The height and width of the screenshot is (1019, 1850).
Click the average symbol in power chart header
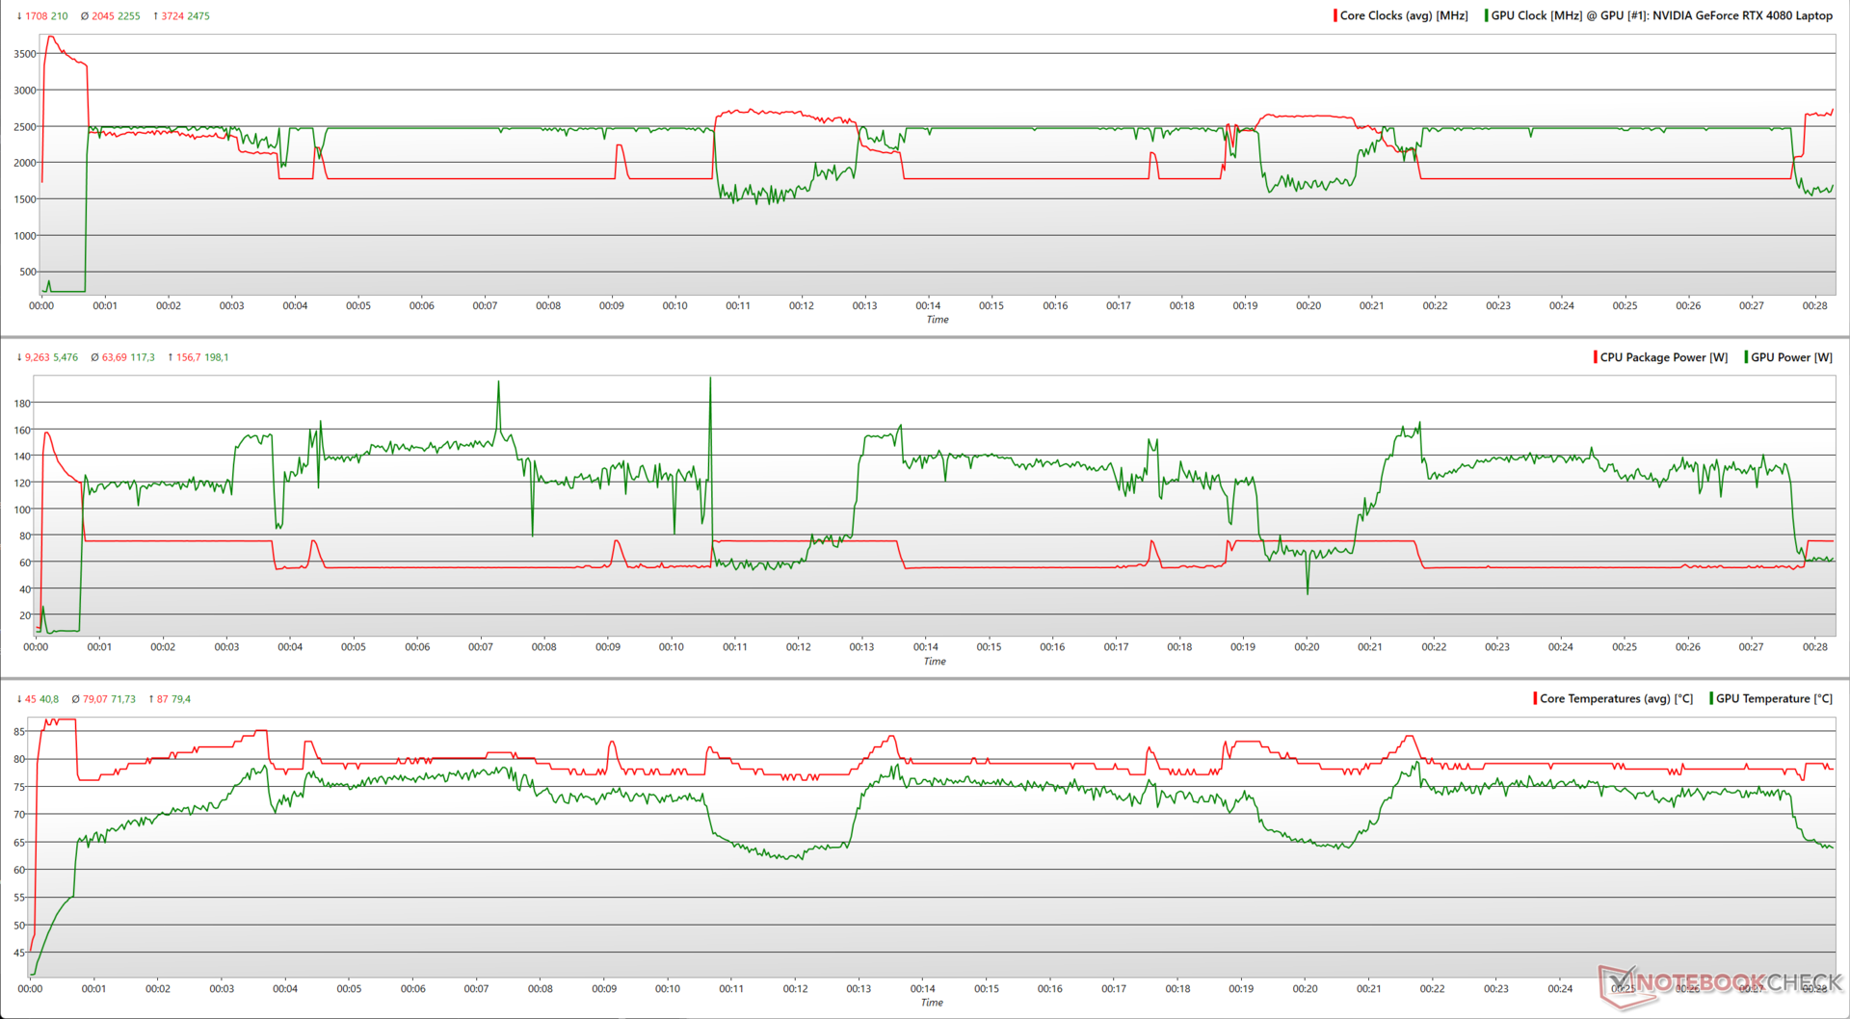point(94,357)
